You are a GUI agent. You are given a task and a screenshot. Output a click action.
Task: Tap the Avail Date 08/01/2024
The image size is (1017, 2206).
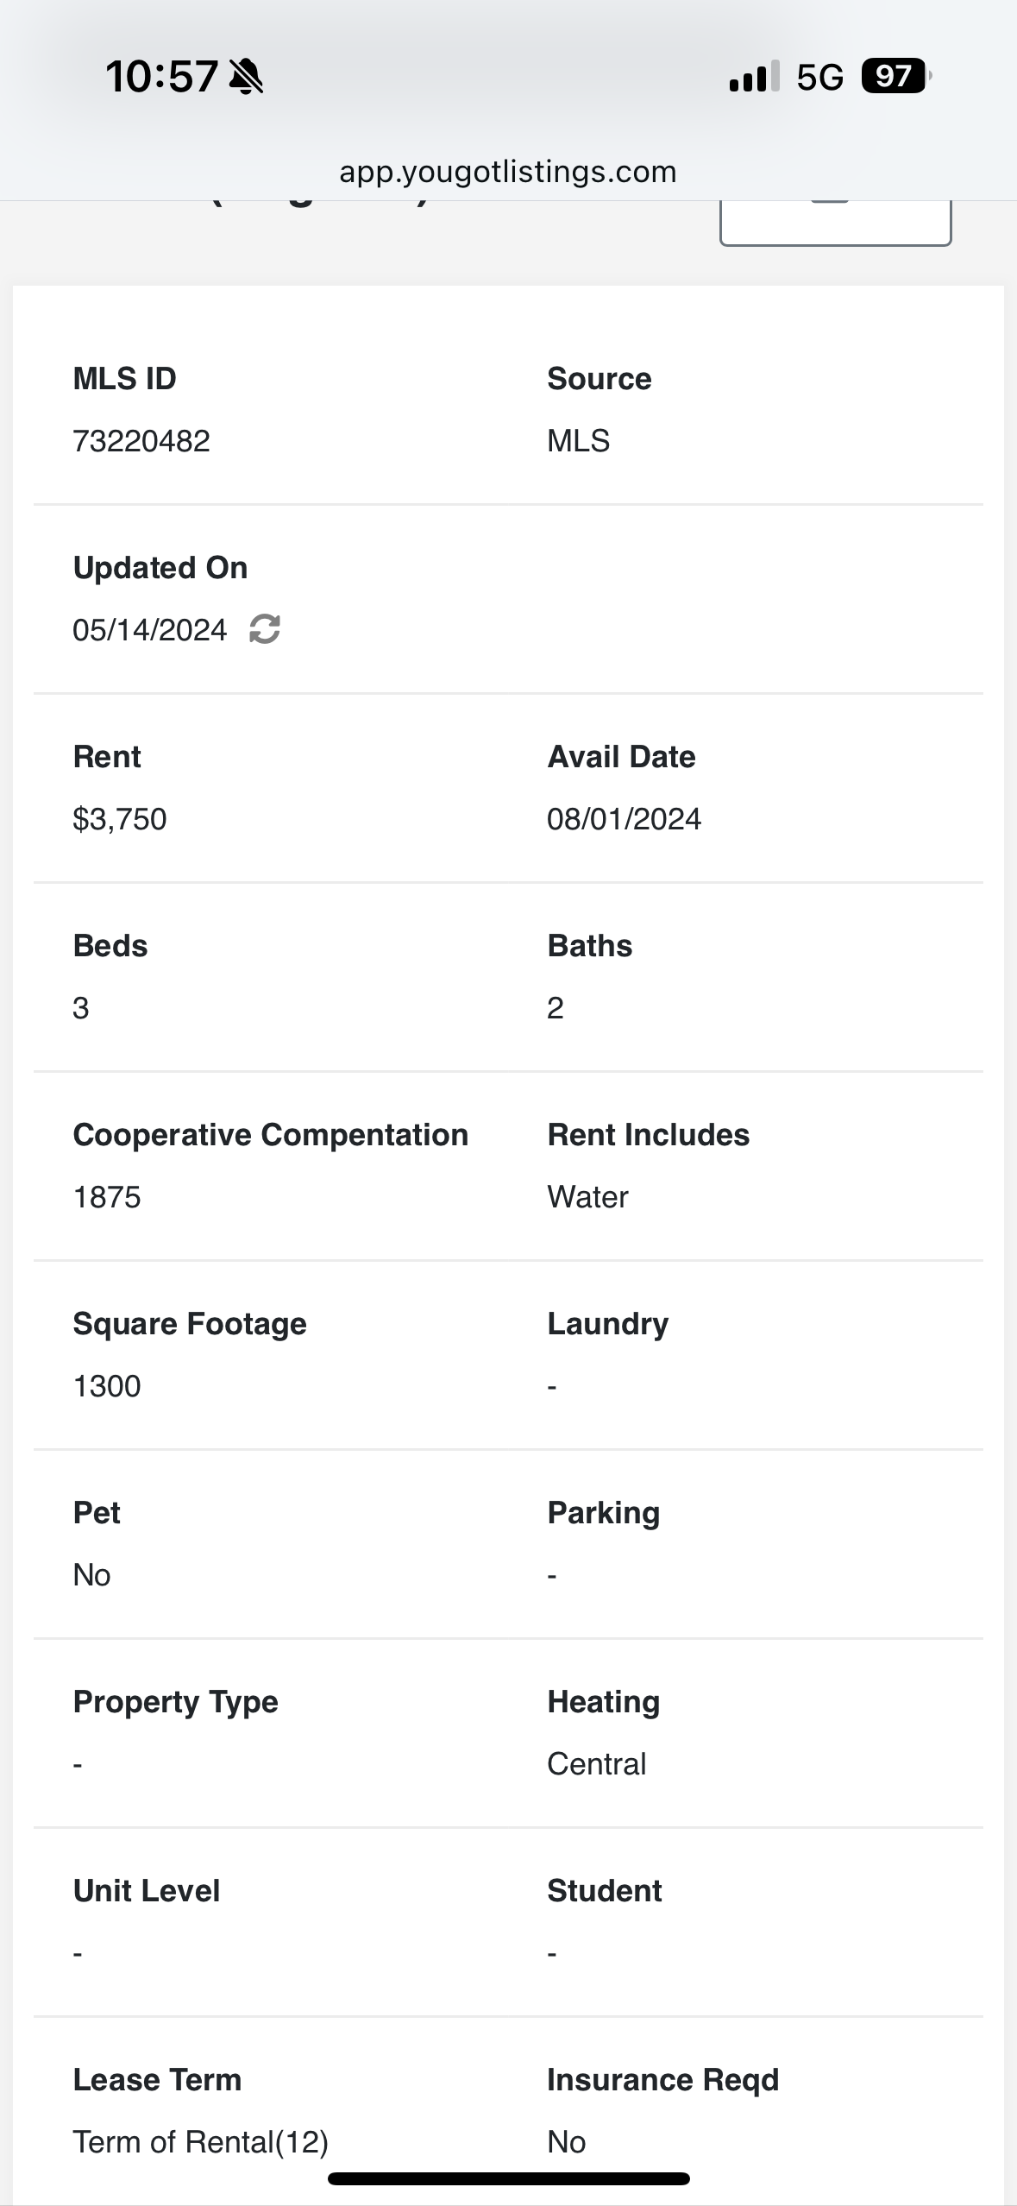(625, 819)
